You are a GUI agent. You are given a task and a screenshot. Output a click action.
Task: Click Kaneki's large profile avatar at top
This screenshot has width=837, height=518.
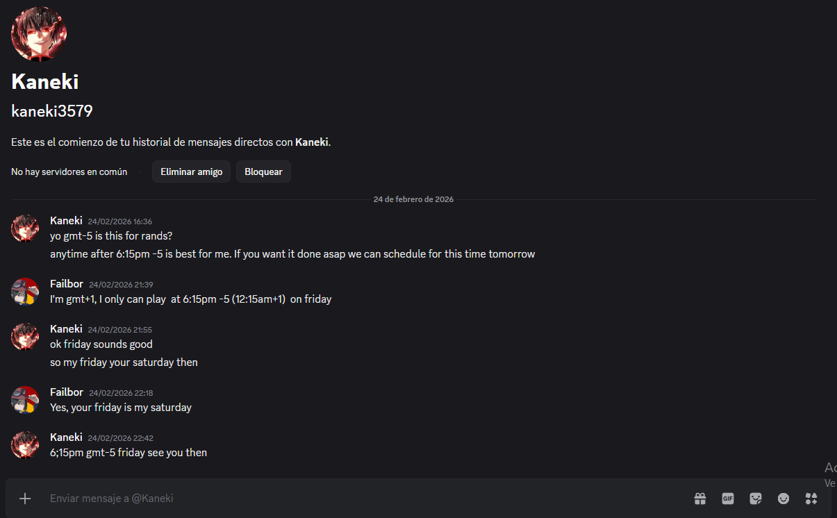[39, 35]
